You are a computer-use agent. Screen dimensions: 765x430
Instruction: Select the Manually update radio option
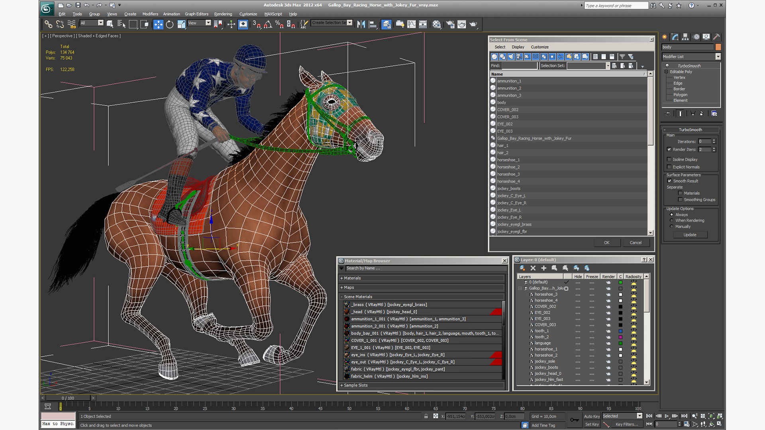coord(672,227)
